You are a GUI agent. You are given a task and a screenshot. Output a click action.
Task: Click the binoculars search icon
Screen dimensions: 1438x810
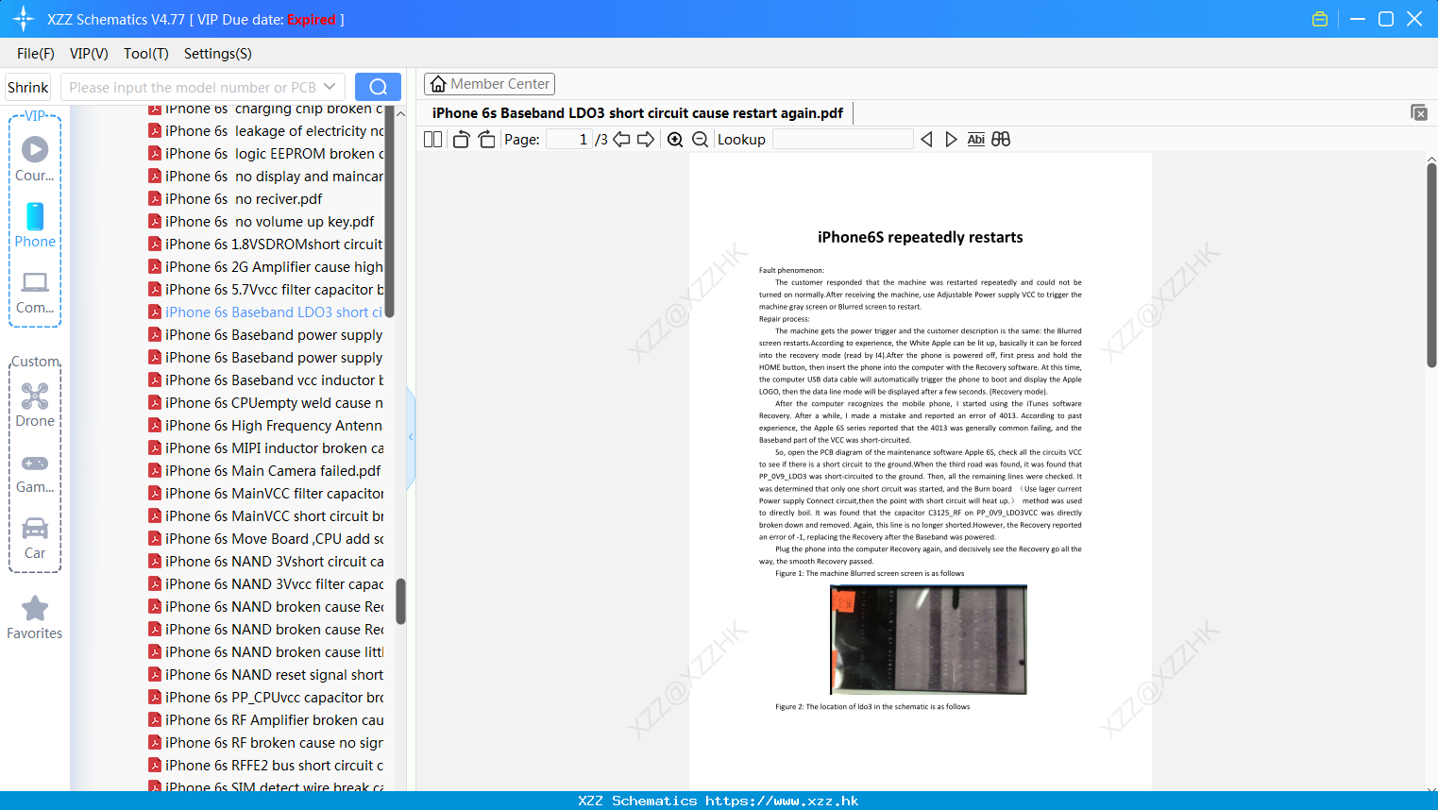1001,140
